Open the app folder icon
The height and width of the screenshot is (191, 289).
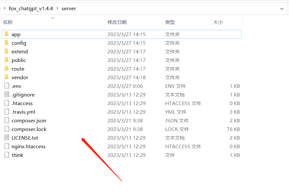click(7, 34)
